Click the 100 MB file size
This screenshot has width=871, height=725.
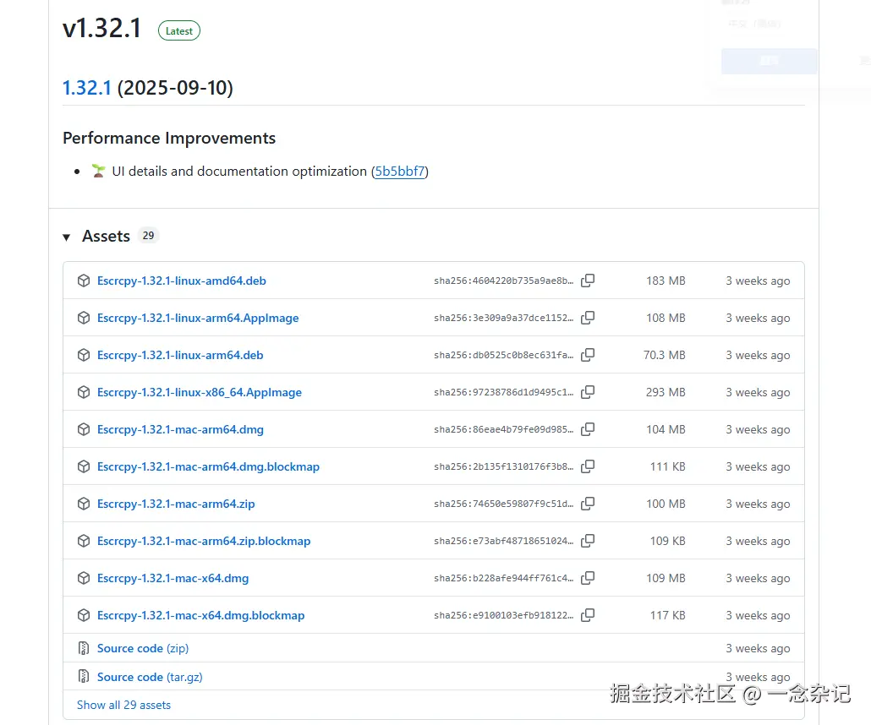(666, 504)
